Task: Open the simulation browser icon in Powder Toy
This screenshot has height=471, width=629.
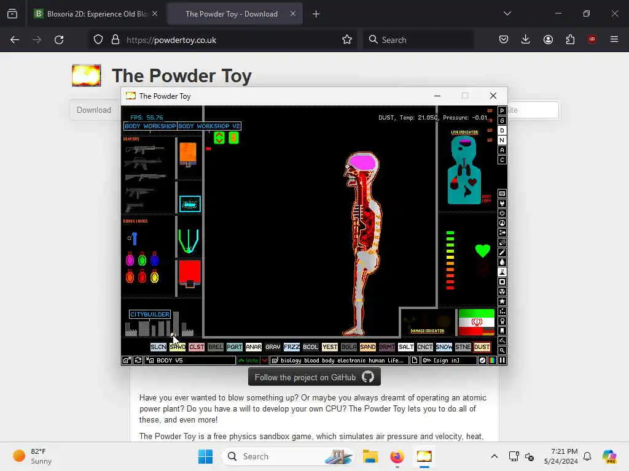Action: [127, 361]
